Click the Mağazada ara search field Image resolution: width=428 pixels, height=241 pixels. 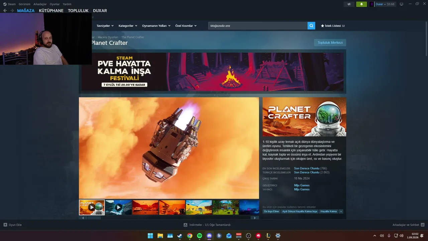pos(258,26)
